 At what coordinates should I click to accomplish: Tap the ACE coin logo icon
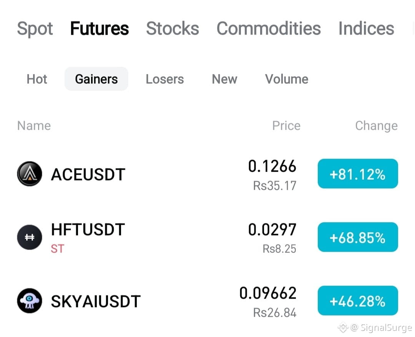pos(30,174)
